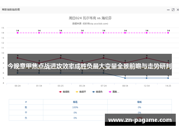Viewport: 179px width, 129px height.
Task: Click the magenta data point at 00:24
Action: click(18, 33)
